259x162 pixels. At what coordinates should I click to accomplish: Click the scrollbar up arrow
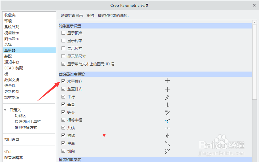[254, 22]
